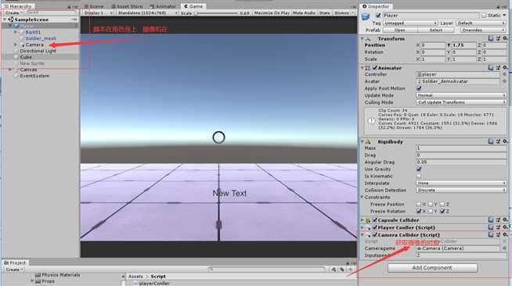Viewport: 512px width, 286px height.
Task: Select the Project tab
Action: [15, 263]
